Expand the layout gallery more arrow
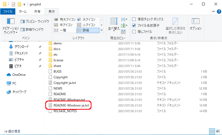The height and width of the screenshot is (135, 222). pyautogui.click(x=101, y=31)
